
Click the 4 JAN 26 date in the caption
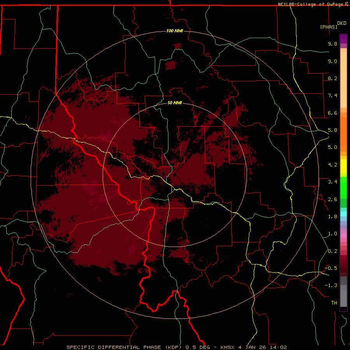coord(253,347)
